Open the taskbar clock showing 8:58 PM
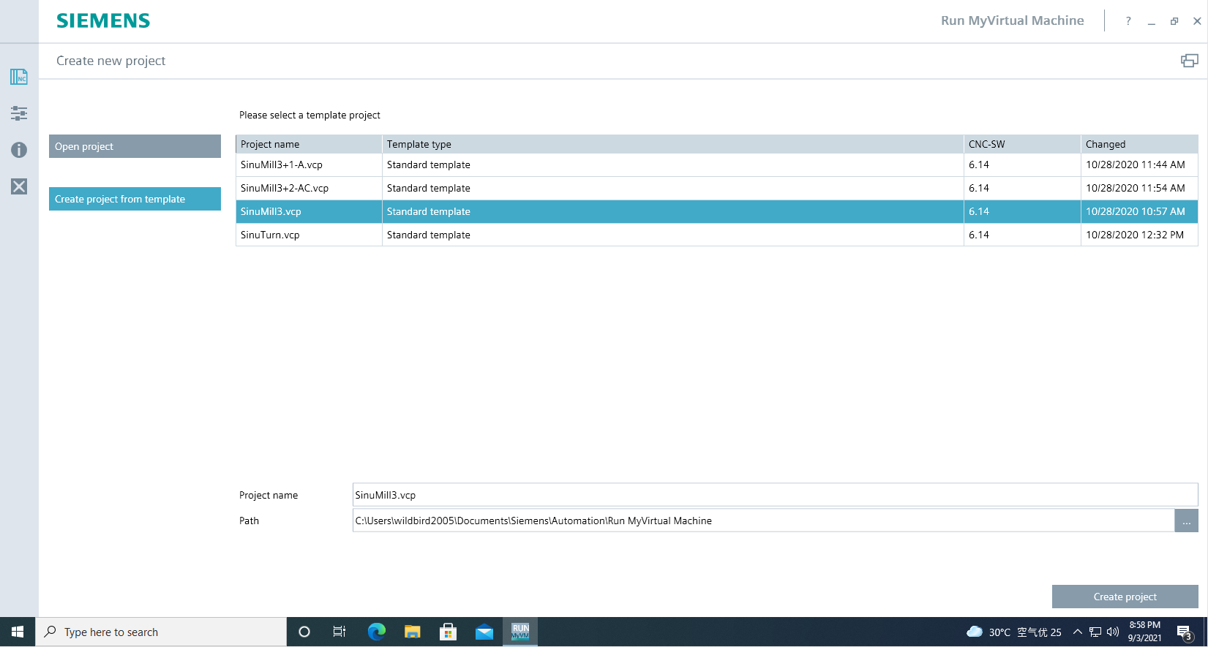This screenshot has height=647, width=1208. (1144, 632)
